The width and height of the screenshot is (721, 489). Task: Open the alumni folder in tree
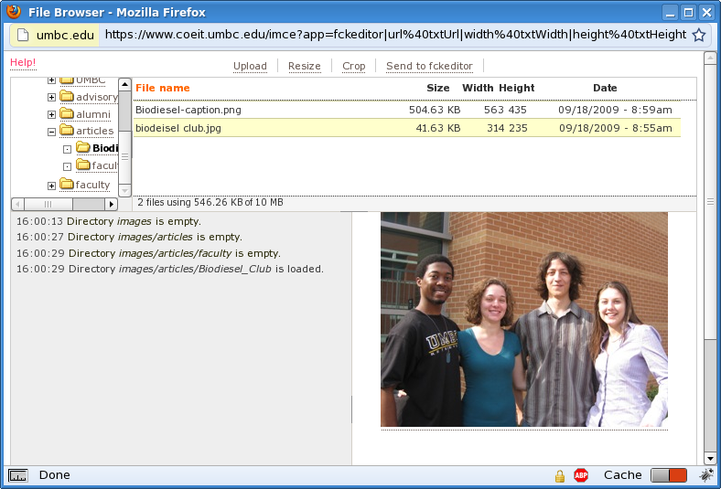tap(93, 114)
